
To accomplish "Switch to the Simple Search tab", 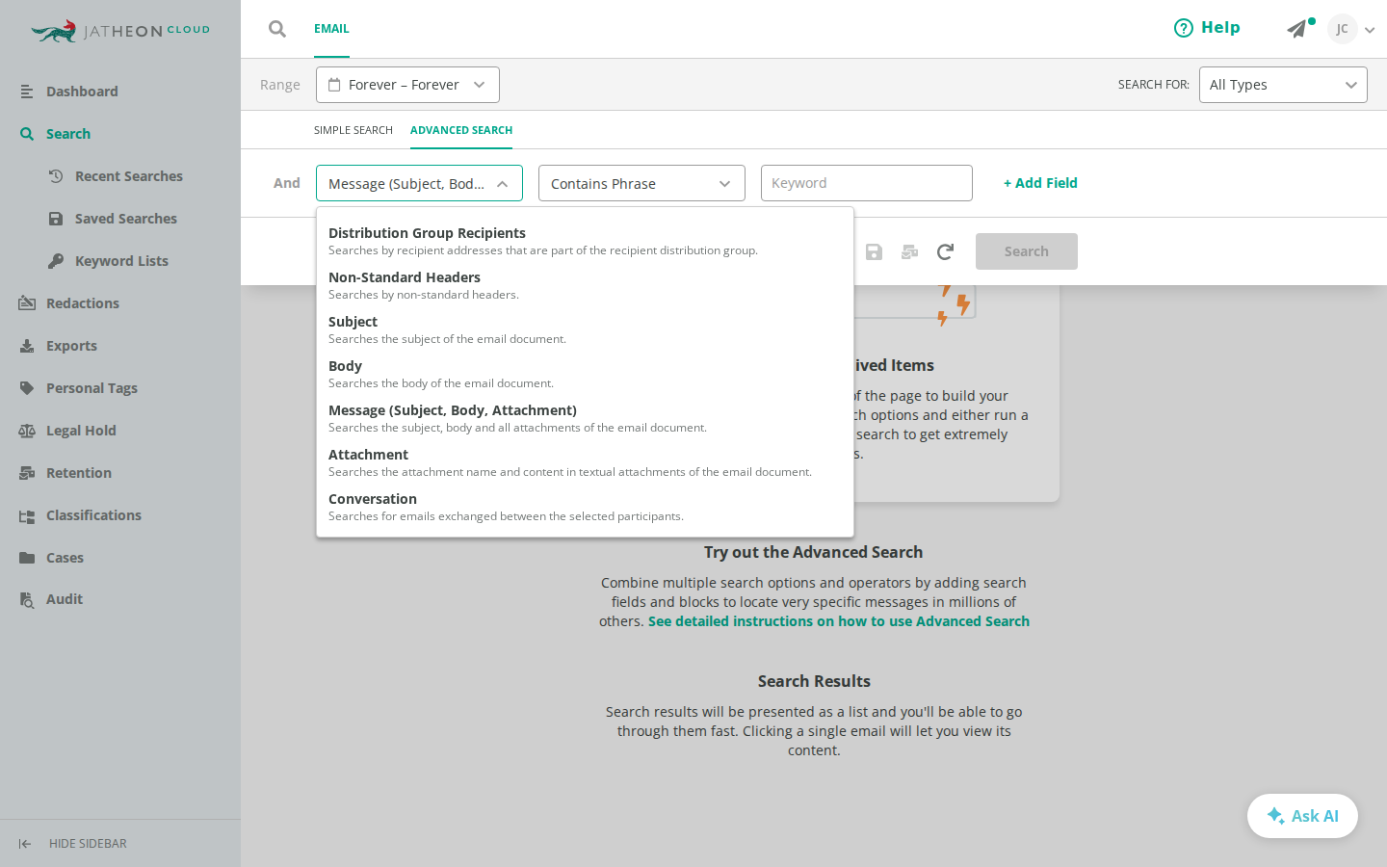I will click(x=353, y=130).
